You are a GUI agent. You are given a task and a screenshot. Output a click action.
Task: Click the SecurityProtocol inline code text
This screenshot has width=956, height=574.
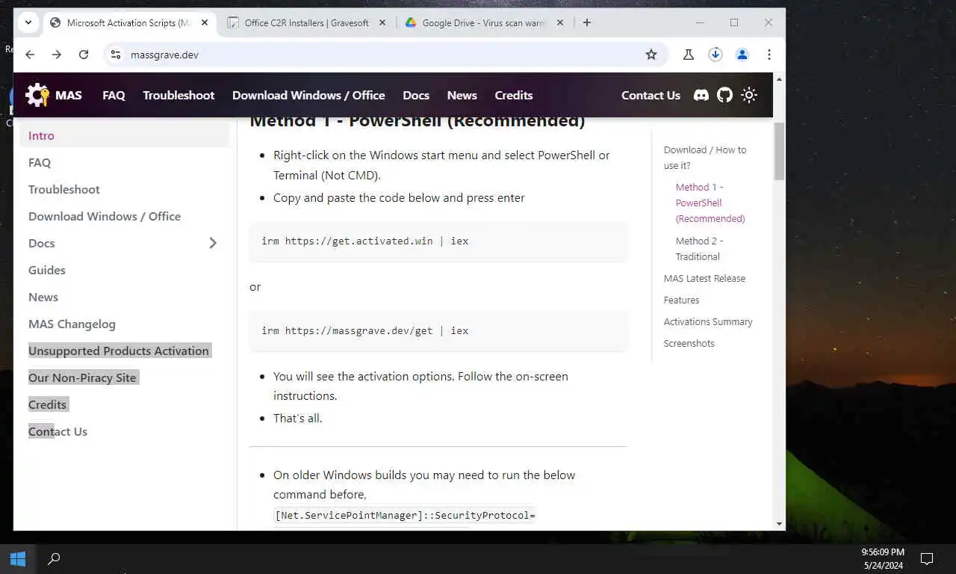[x=405, y=515]
